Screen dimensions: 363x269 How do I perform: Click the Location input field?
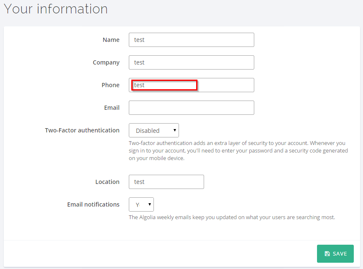(x=166, y=182)
